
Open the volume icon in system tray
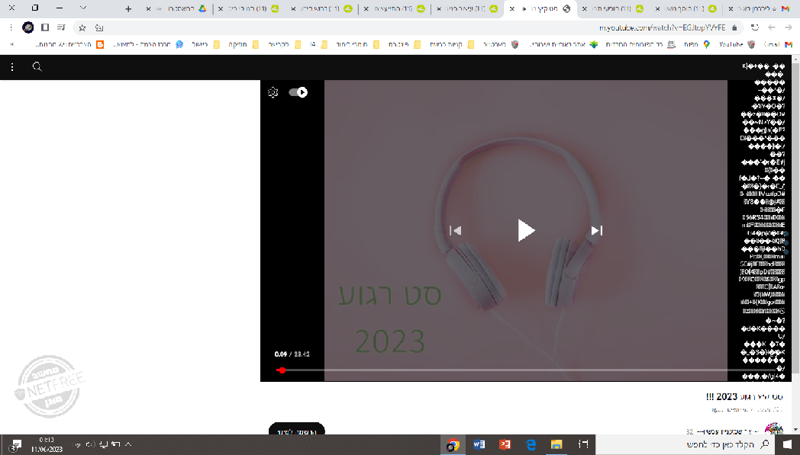(90, 444)
